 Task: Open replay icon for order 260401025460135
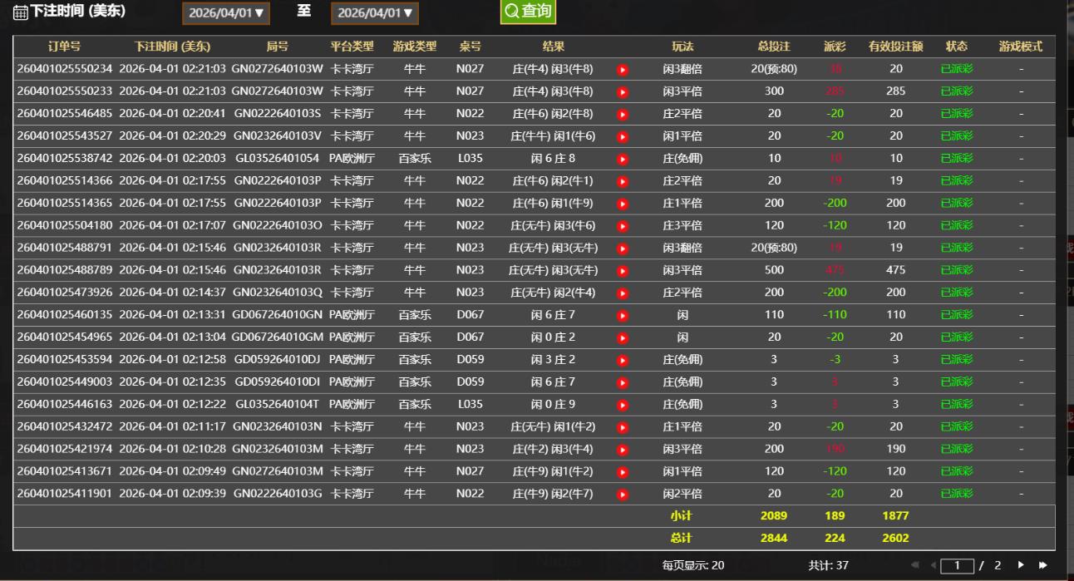[622, 316]
